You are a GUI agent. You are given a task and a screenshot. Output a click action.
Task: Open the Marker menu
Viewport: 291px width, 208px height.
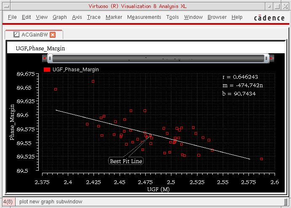(114, 17)
